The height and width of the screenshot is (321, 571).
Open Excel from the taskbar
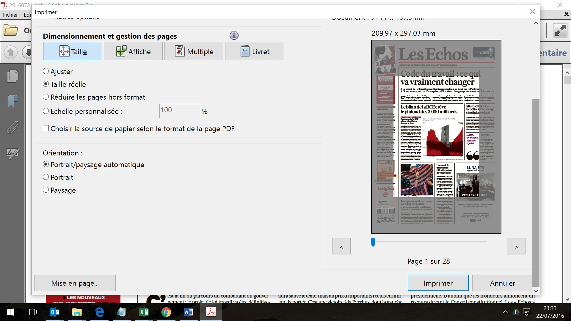click(144, 312)
